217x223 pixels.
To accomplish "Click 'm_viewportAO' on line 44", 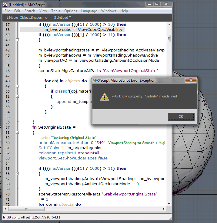I will point(53,61).
